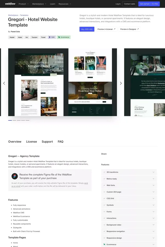Image resolution: width=165 pixels, height=247 pixels.
Task: Click Preview in Designer button
Action: click(130, 29)
